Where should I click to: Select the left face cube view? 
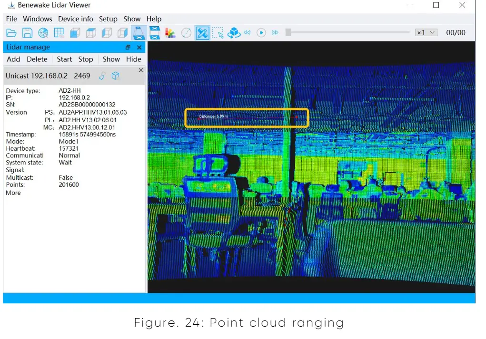click(107, 33)
